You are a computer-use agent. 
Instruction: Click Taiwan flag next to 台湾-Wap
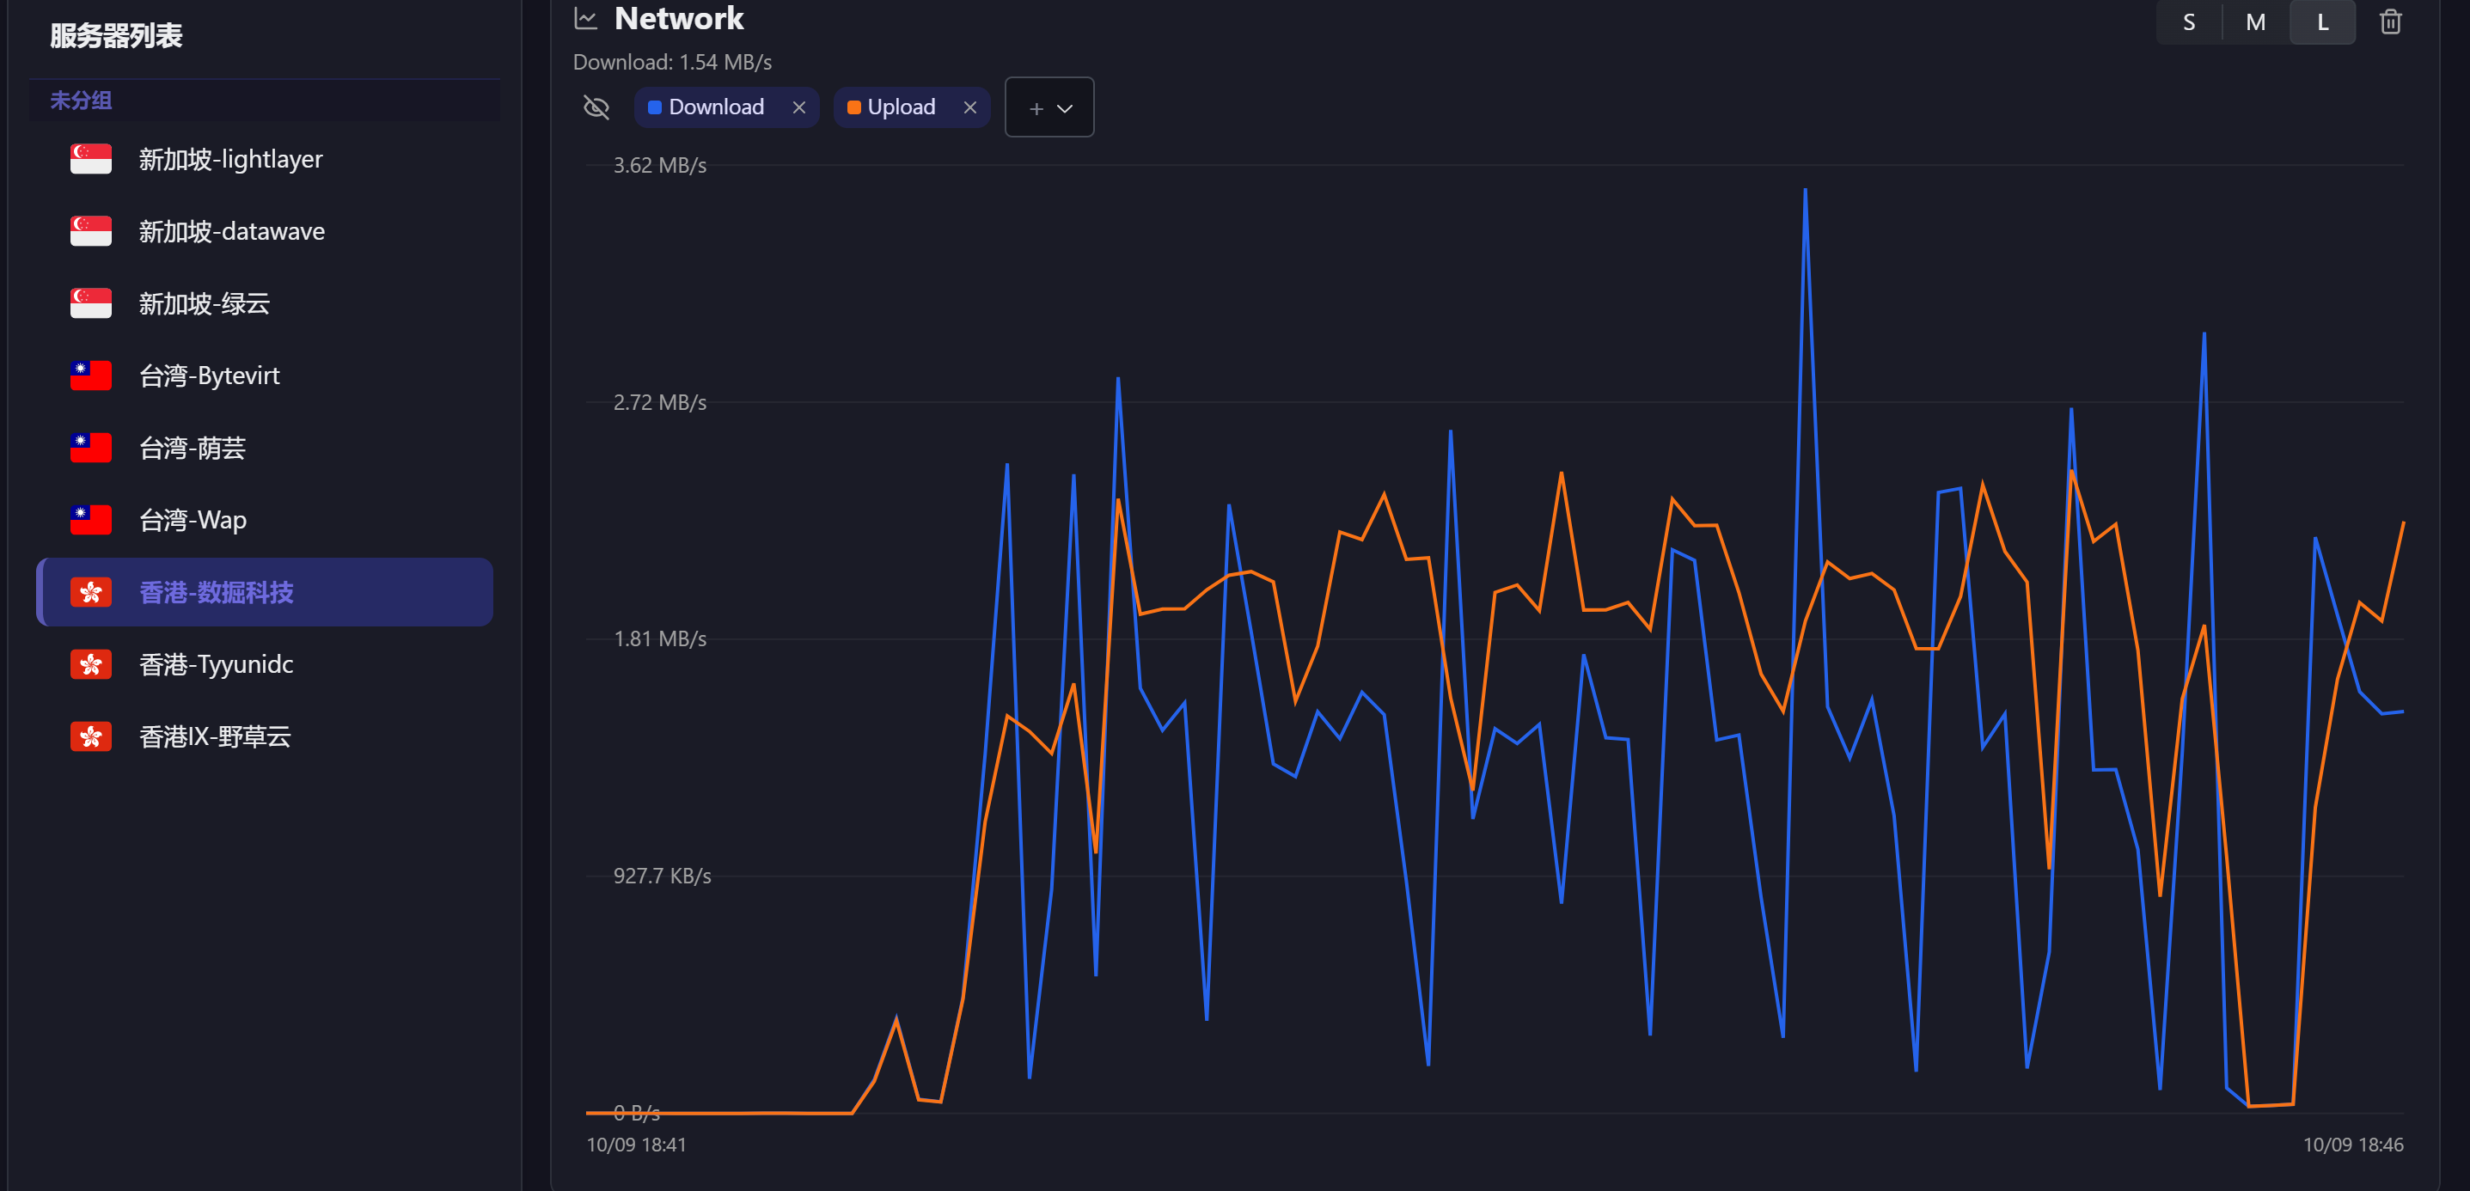(91, 520)
